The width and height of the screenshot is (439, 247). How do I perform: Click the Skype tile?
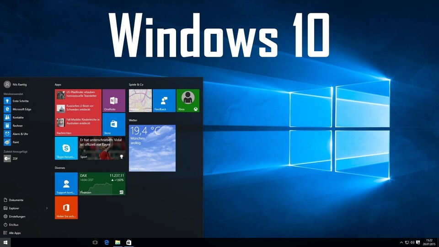click(x=66, y=148)
